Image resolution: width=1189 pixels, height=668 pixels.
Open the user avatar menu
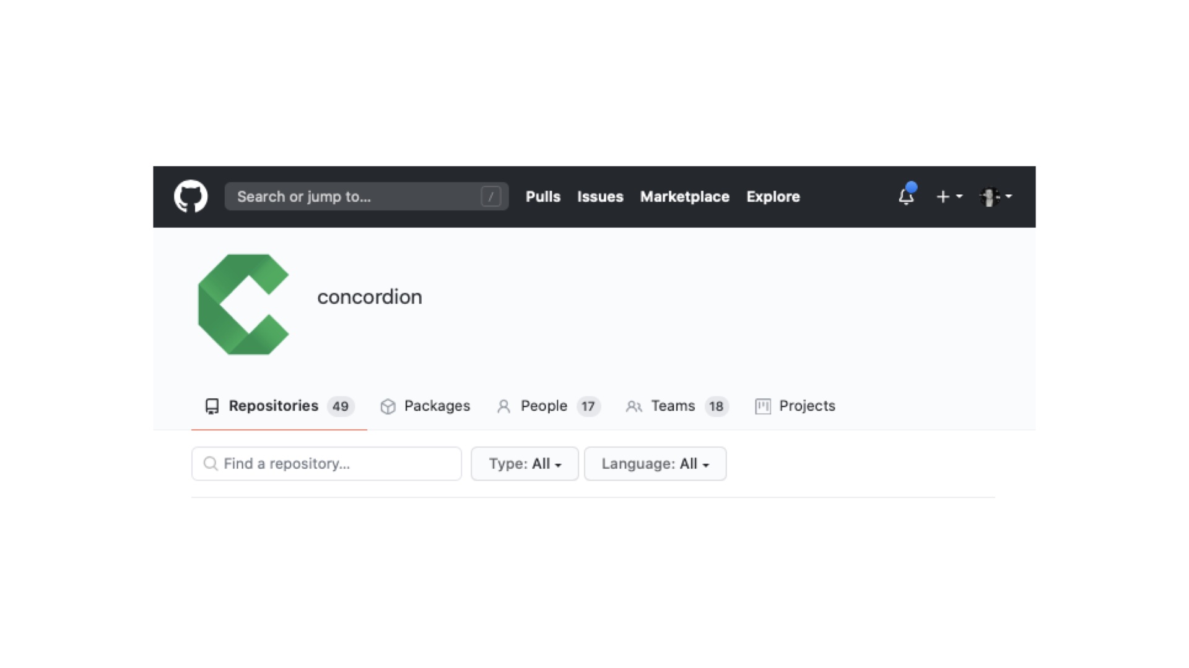coord(995,197)
